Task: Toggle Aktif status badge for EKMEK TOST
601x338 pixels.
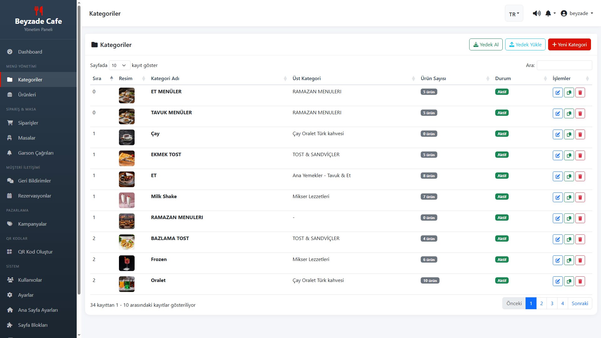Action: pos(502,155)
